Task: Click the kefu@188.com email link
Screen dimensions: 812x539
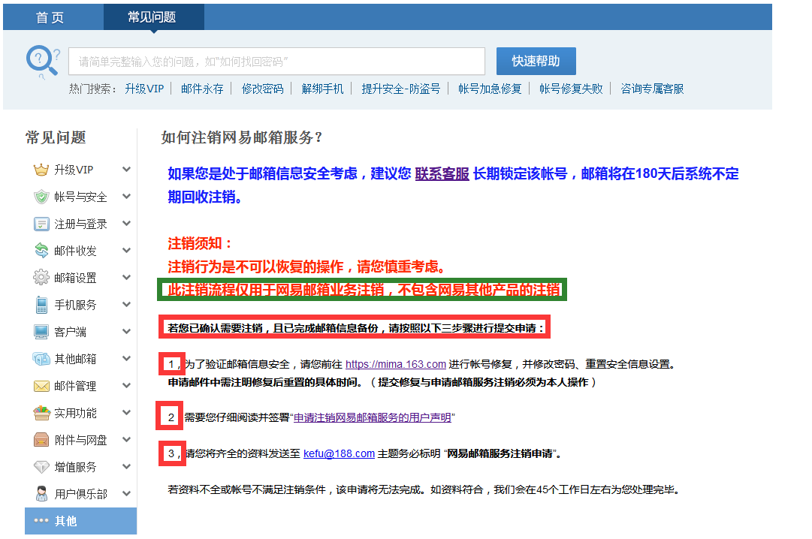Action: (340, 453)
